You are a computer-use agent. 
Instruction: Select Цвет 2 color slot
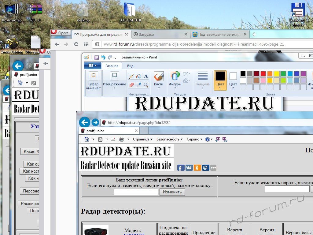point(233,80)
